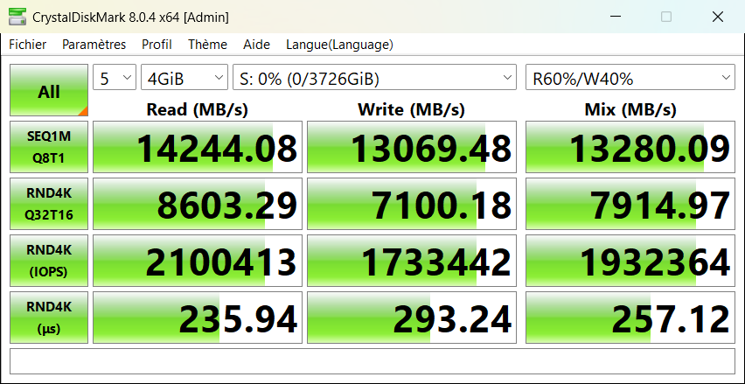The height and width of the screenshot is (384, 745).
Task: Click the sequential read result 14244.08
Action: pyautogui.click(x=198, y=148)
